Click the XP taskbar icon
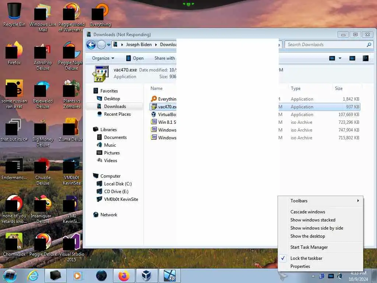Screen dimensions: 377x283 pyautogui.click(x=169, y=276)
